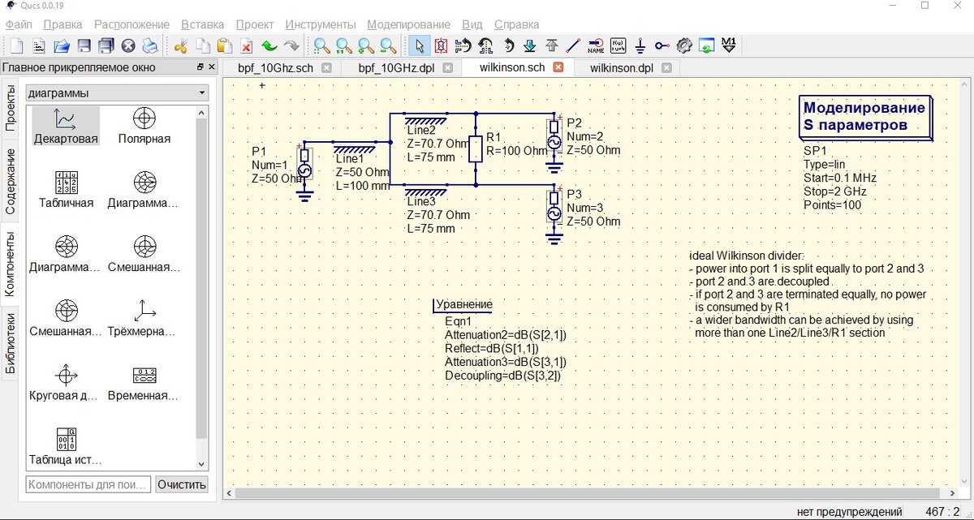Redo the last undone action
Image resolution: width=974 pixels, height=520 pixels.
[x=291, y=45]
